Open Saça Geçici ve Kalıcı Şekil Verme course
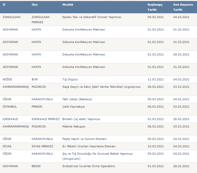This screenshot has width=197, height=173. click(101, 87)
